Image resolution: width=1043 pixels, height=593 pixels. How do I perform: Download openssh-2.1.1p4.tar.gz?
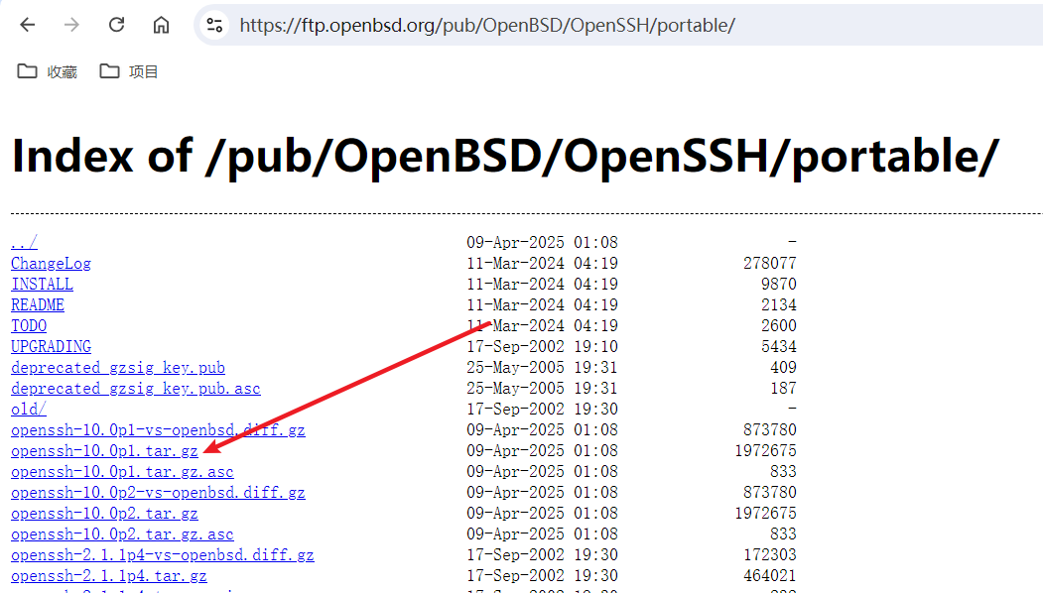(109, 576)
